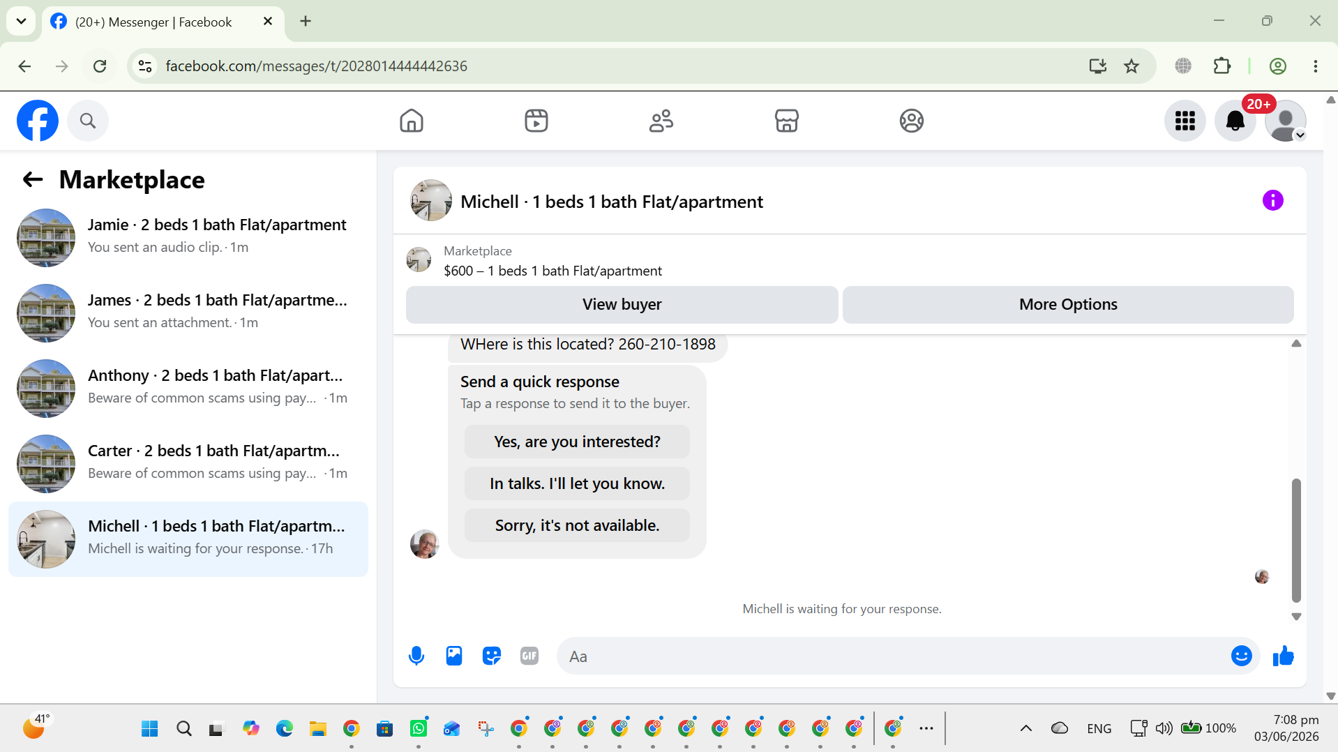Bookmark this page with star
1338x752 pixels.
tap(1132, 66)
